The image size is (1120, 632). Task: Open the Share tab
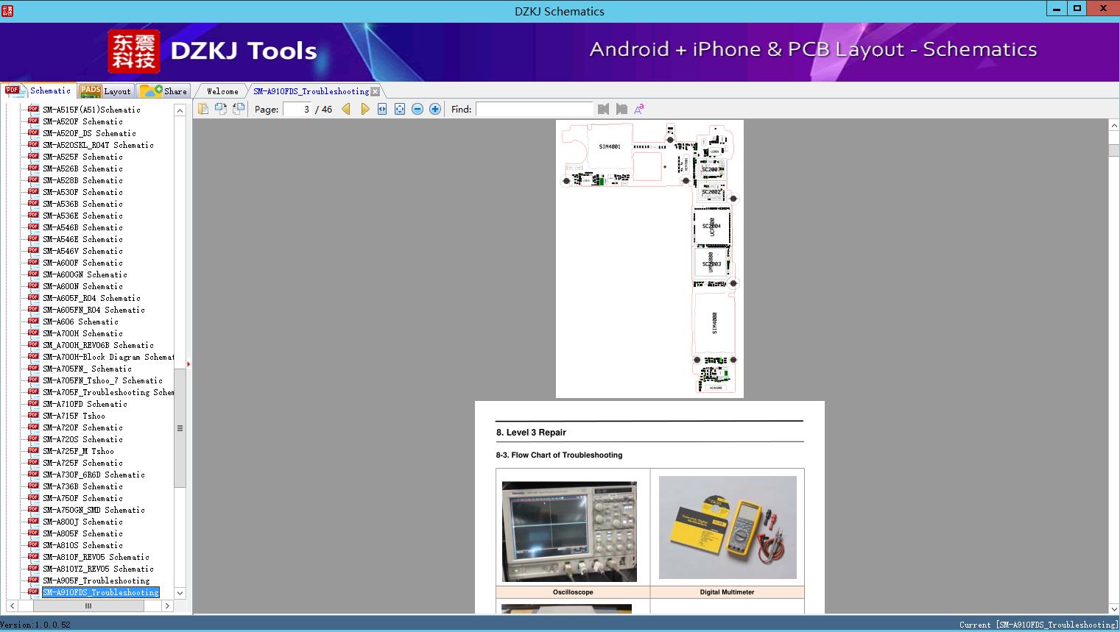click(163, 91)
